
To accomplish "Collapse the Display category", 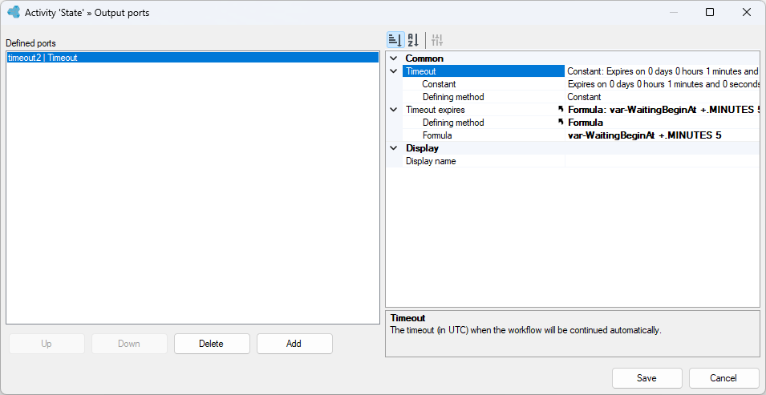I will tap(394, 148).
